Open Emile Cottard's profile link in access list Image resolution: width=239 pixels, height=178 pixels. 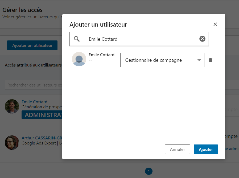34,102
